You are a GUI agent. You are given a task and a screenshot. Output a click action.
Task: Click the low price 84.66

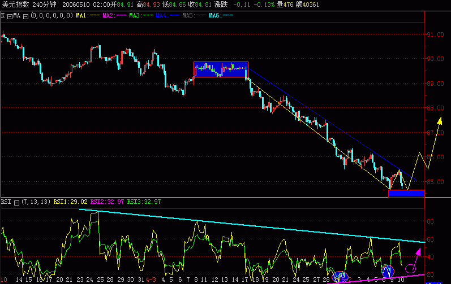[x=177, y=5]
